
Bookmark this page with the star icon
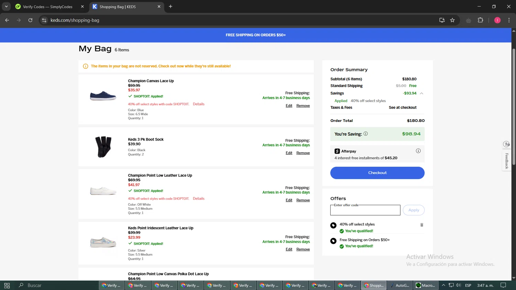[452, 20]
